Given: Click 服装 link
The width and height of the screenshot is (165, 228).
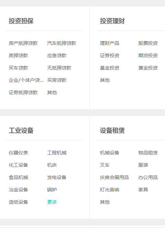Looking at the screenshot, I should pyautogui.click(x=143, y=165).
